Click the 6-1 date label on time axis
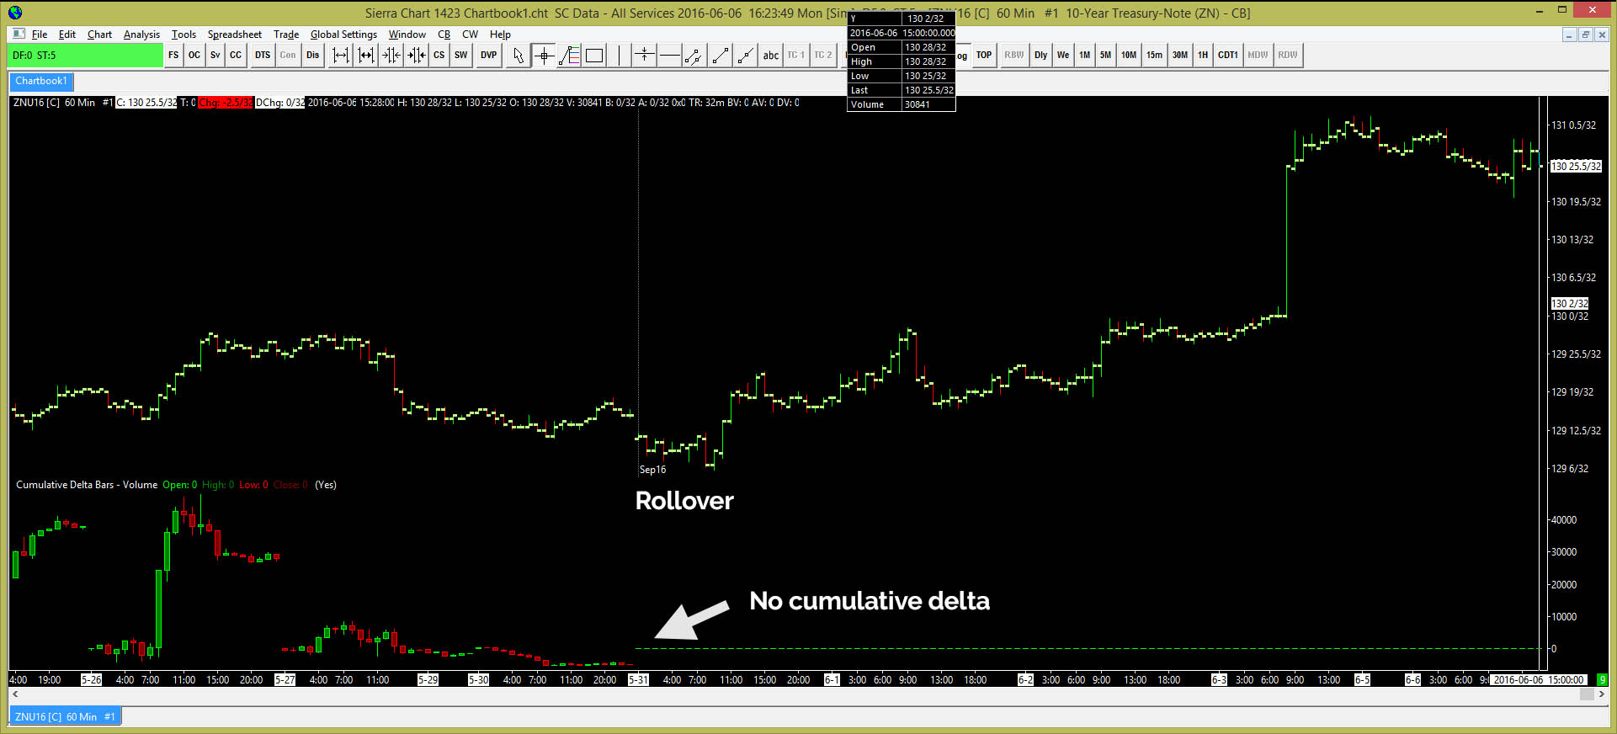The height and width of the screenshot is (734, 1617). click(x=832, y=680)
